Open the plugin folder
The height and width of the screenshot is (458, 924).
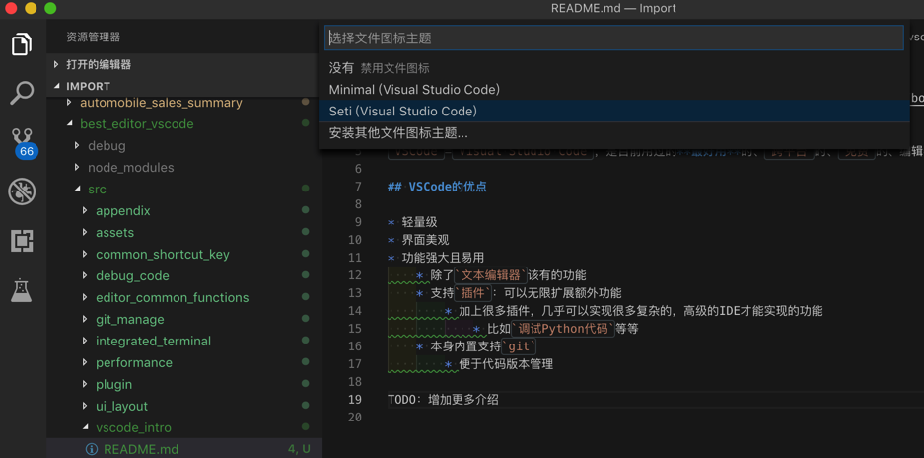point(113,384)
